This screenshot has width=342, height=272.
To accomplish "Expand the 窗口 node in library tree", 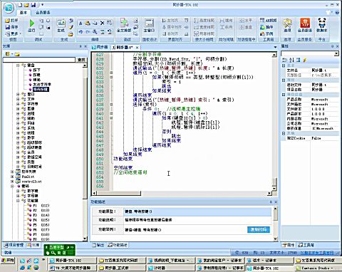I will point(18,94).
